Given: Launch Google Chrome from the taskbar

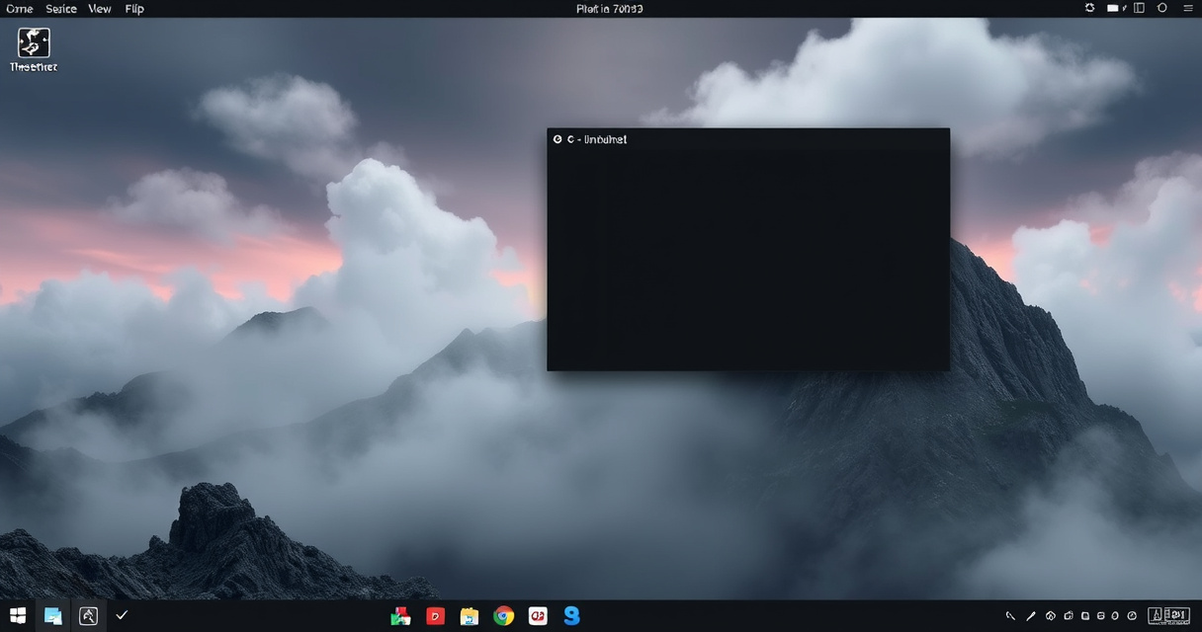Looking at the screenshot, I should click(504, 616).
